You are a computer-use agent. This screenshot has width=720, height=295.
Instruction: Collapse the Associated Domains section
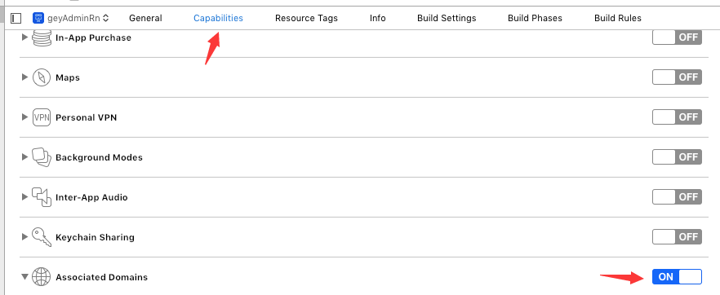[24, 277]
